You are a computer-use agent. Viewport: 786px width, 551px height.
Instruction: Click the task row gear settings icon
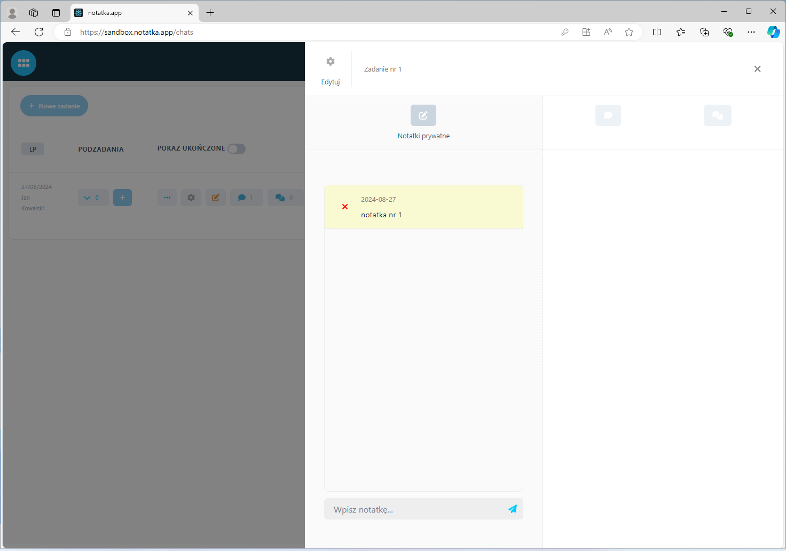191,198
